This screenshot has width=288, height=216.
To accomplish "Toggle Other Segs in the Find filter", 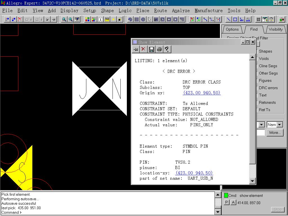I will (x=268, y=73).
